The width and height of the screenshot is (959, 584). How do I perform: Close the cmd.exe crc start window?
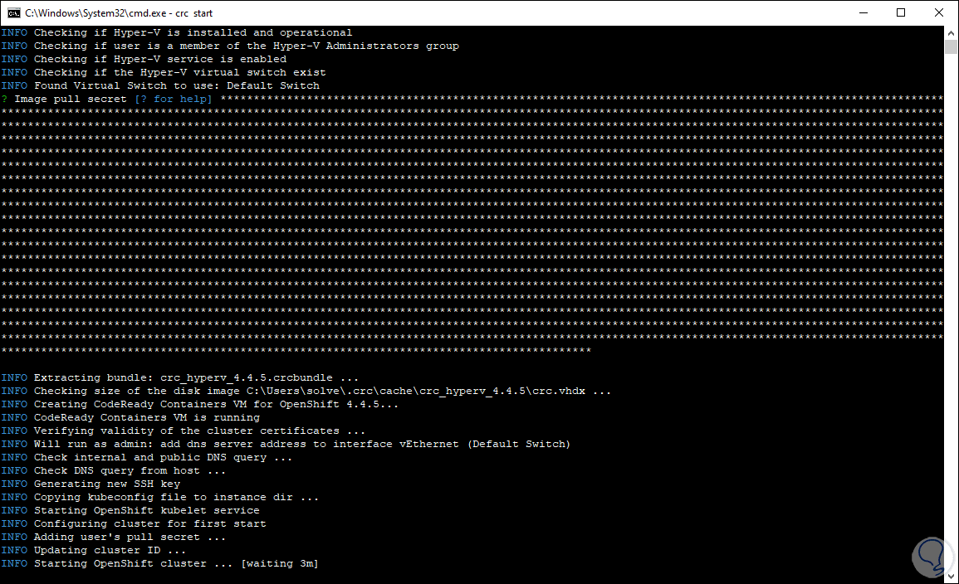click(939, 12)
